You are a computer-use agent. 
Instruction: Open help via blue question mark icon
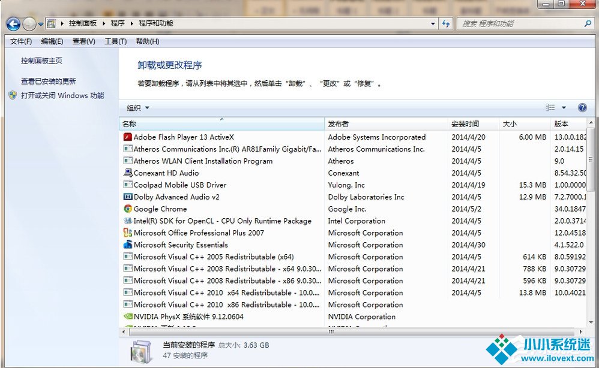click(x=582, y=107)
